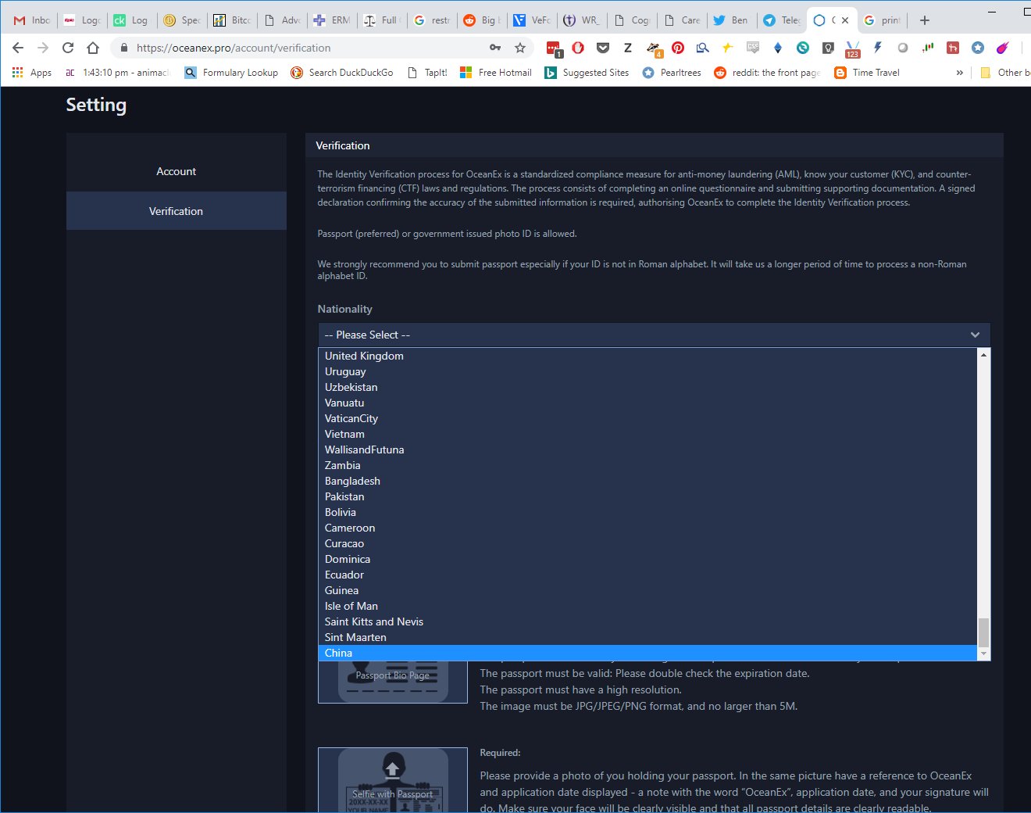The image size is (1031, 813).
Task: Click the country list scrollbar up arrow
Action: pyautogui.click(x=983, y=355)
